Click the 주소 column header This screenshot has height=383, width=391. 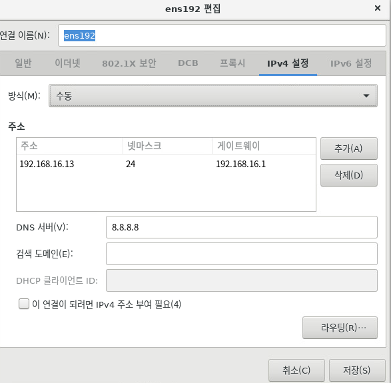pos(69,146)
